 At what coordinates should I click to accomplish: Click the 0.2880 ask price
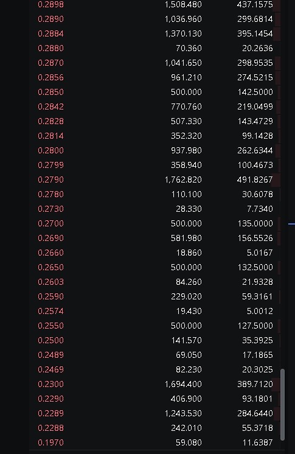[x=50, y=48]
